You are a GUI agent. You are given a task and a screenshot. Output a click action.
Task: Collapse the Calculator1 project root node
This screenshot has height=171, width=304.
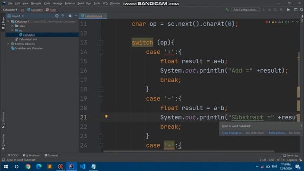[8, 21]
